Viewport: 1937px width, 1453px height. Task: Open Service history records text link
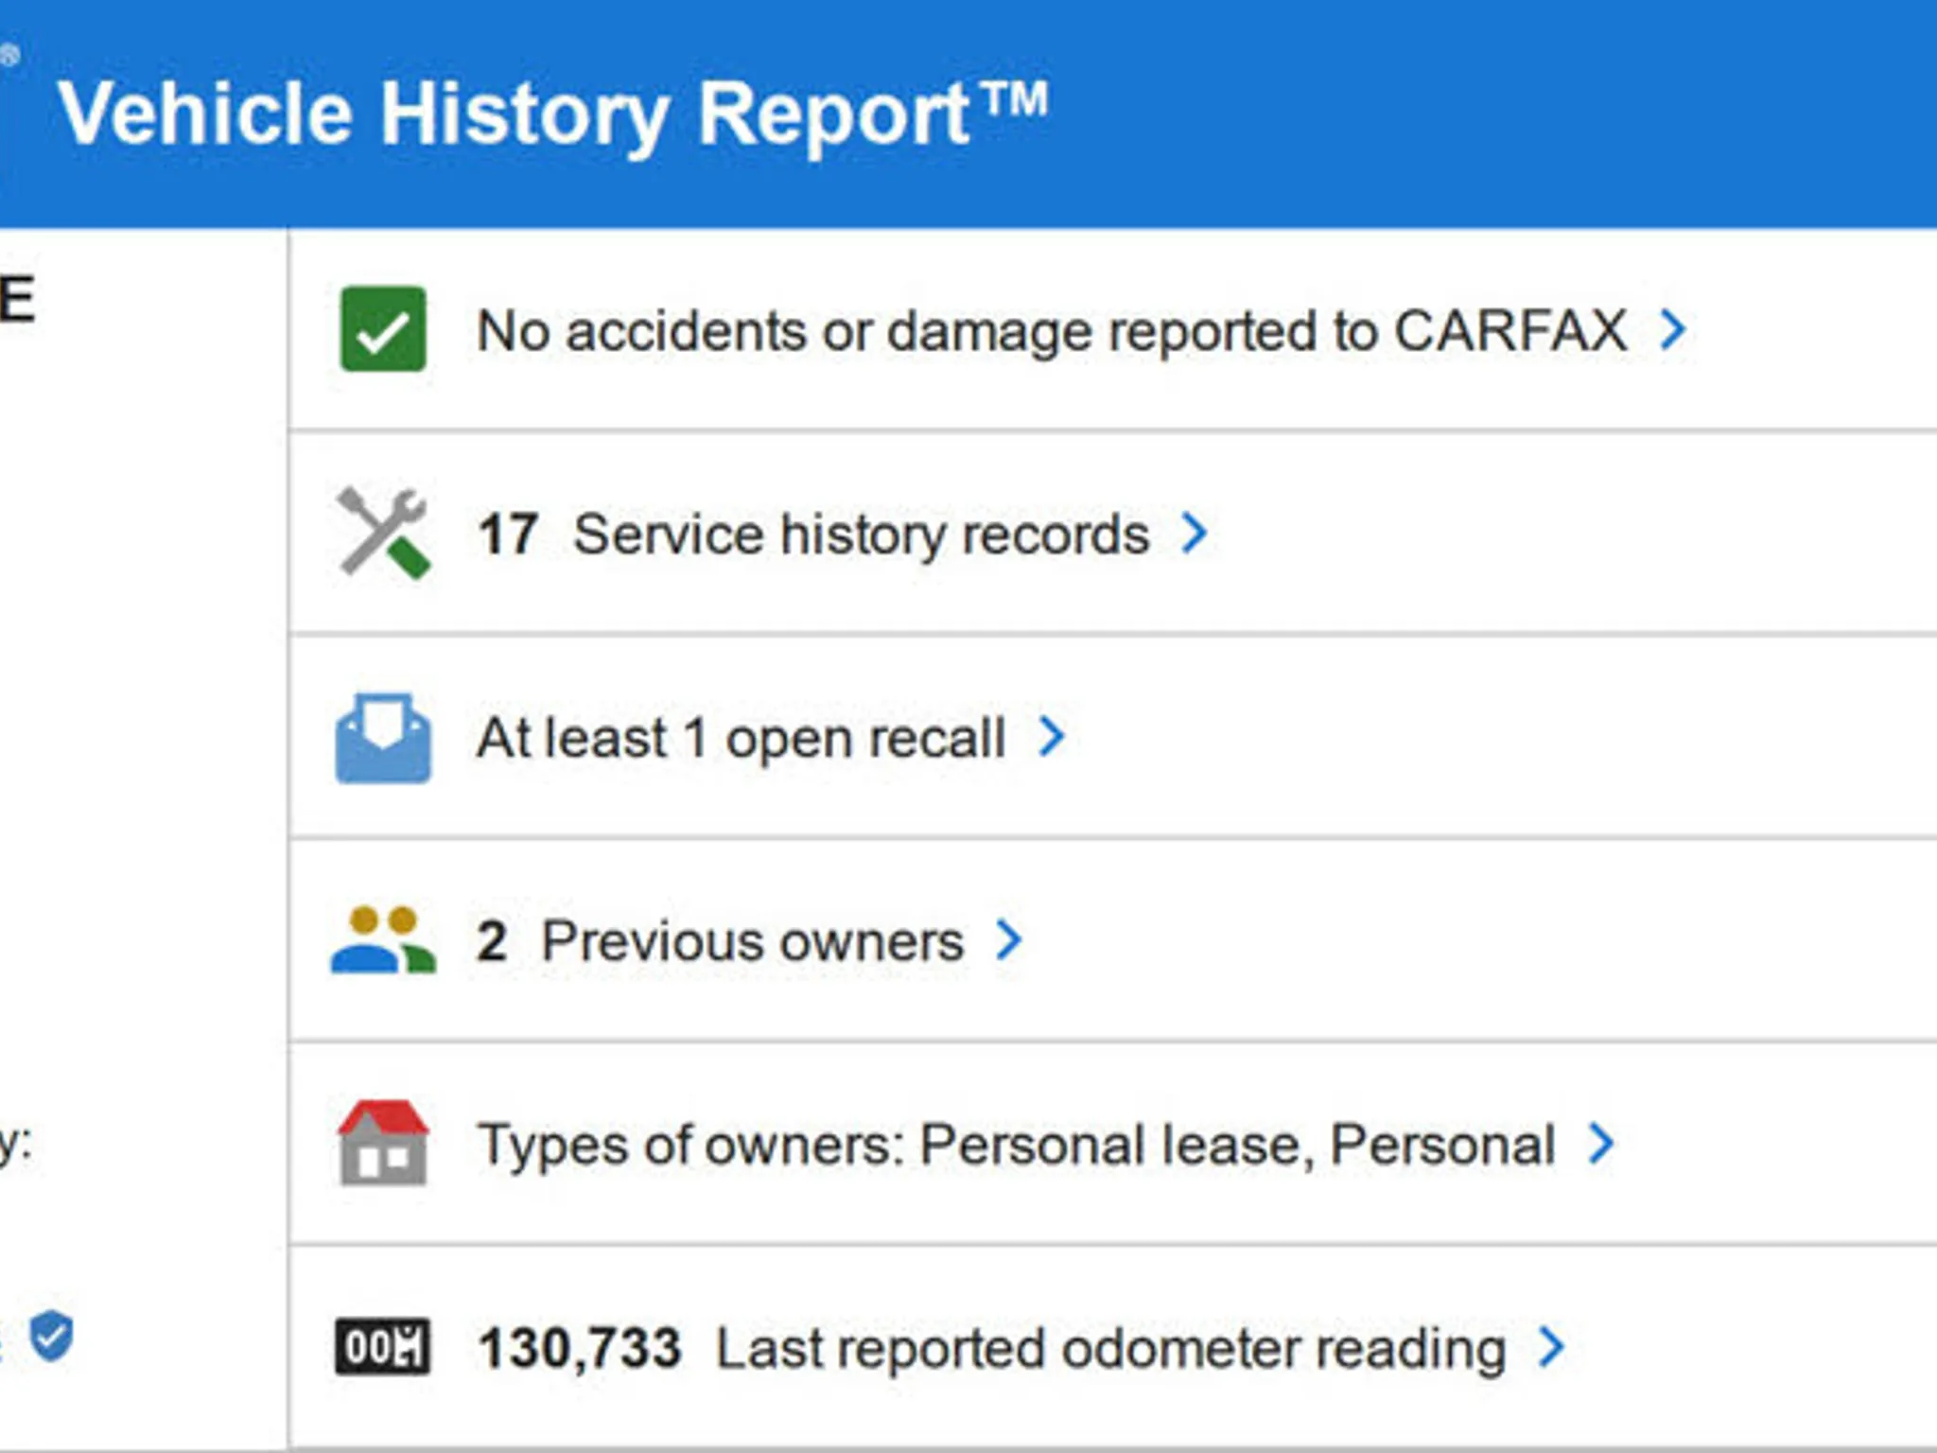coord(861,534)
